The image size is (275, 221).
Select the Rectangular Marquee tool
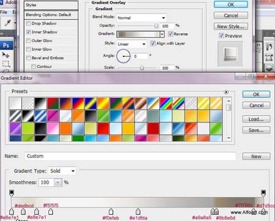(x=6, y=64)
